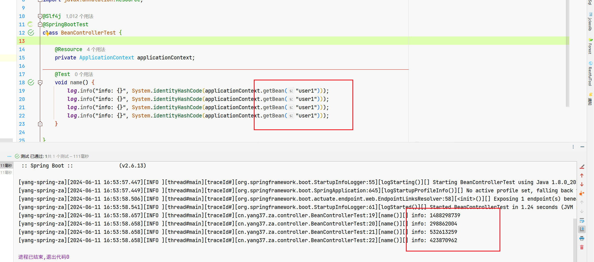The image size is (594, 262).
Task: Click the red trash icon to clear all output
Action: tap(582, 247)
